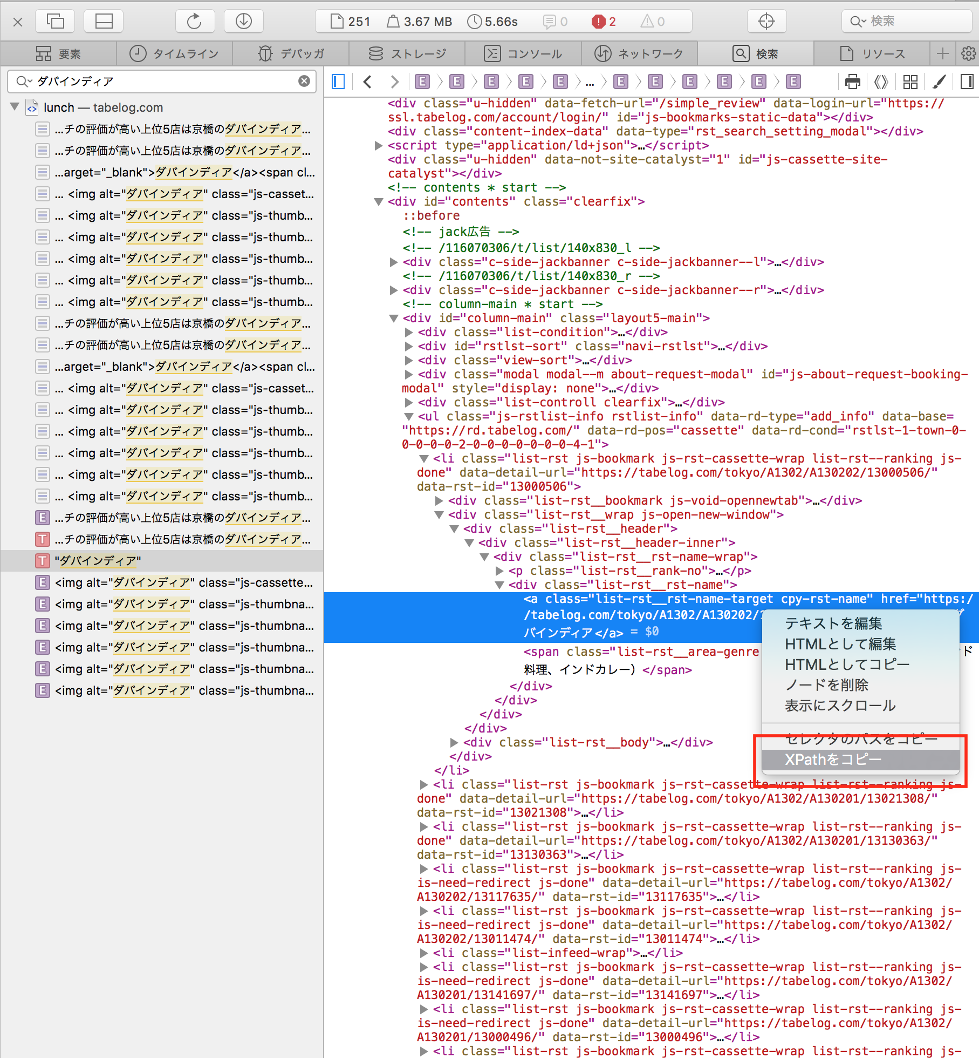Open the コンソール tab
Image resolution: width=979 pixels, height=1058 pixels.
[x=524, y=53]
